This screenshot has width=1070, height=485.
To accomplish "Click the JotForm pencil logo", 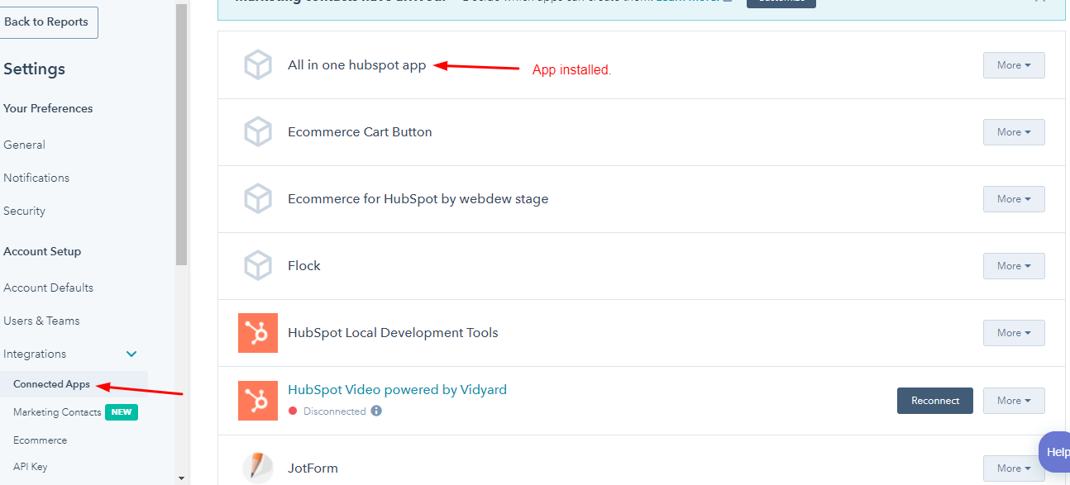I will tap(258, 468).
